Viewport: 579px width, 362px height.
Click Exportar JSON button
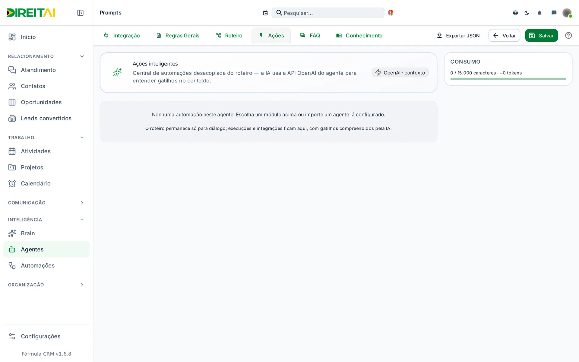click(458, 35)
